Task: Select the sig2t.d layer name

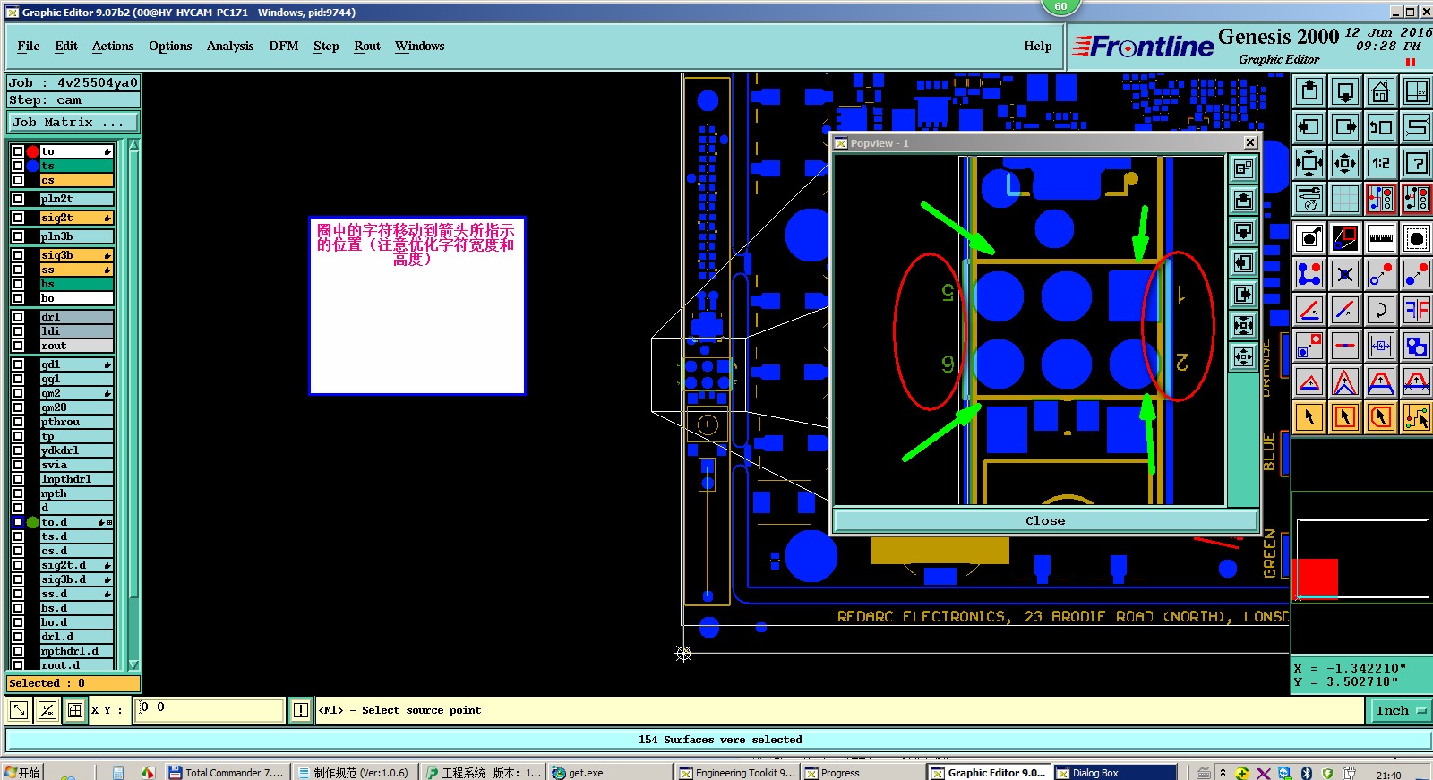Action: tap(77, 565)
